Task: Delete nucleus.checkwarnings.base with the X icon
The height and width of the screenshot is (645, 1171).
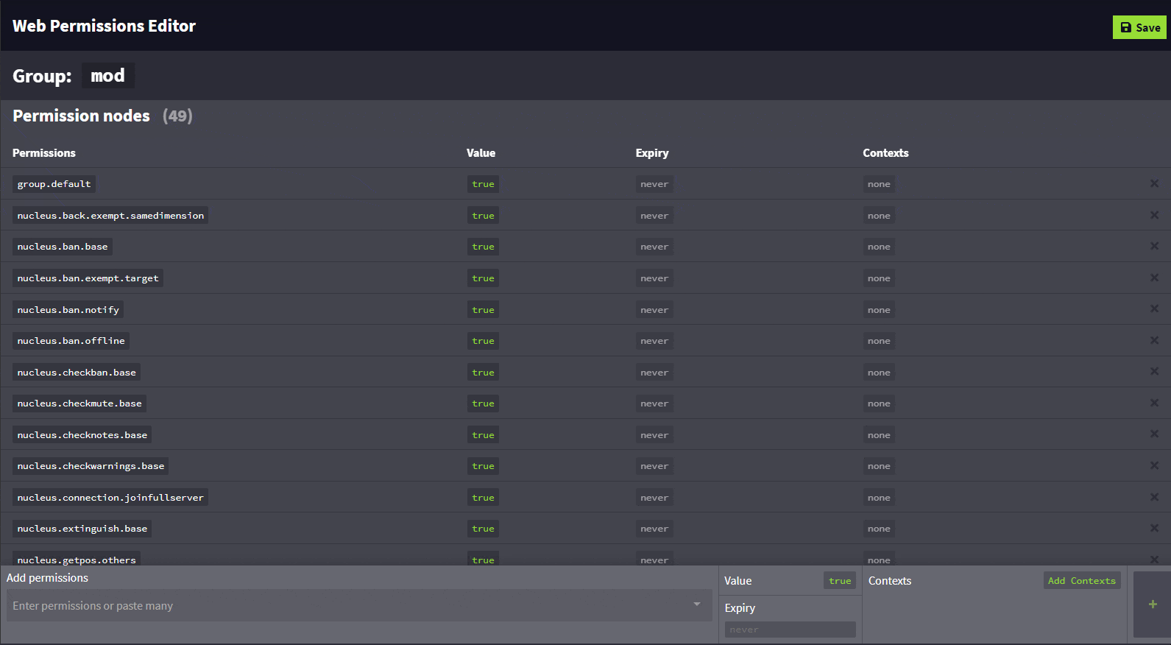Action: (1154, 465)
